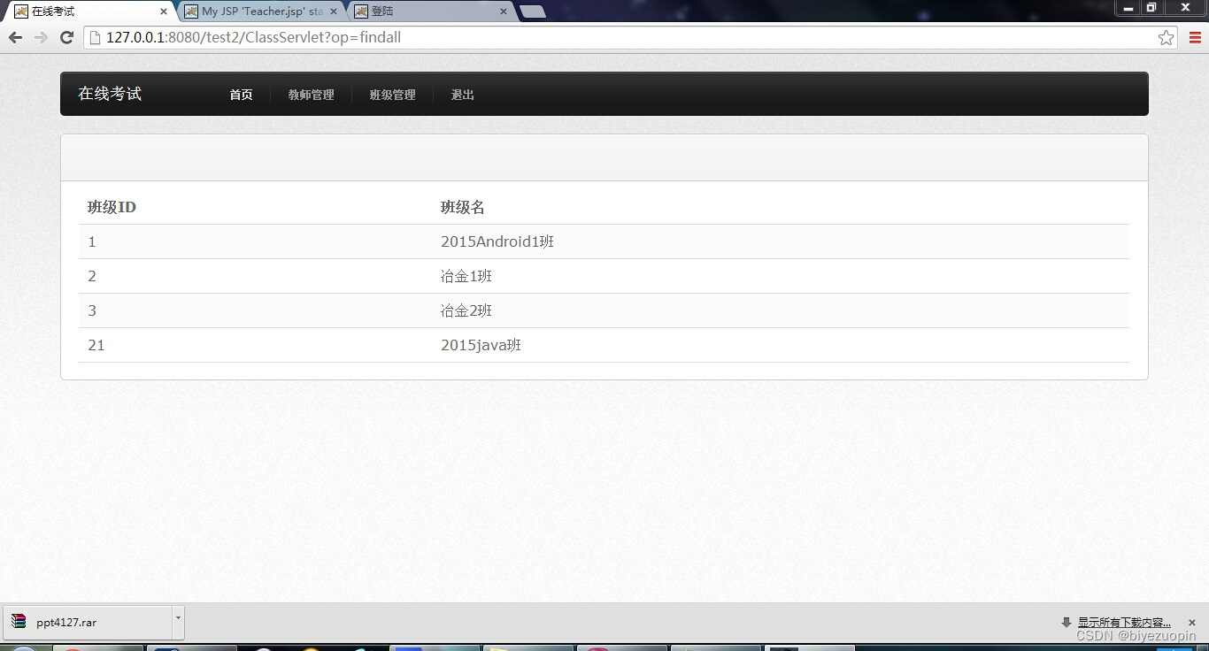Expand the ppt4127.rar download options arrow
This screenshot has height=651, width=1209.
(x=177, y=622)
